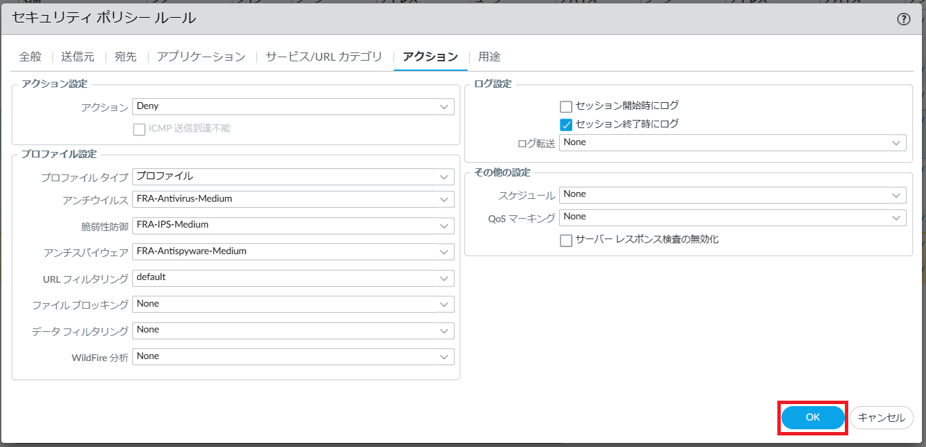Screen dimensions: 926x447
Task: Toggle サーバー レスポンス検査の無効化 checkbox
Action: pos(565,241)
